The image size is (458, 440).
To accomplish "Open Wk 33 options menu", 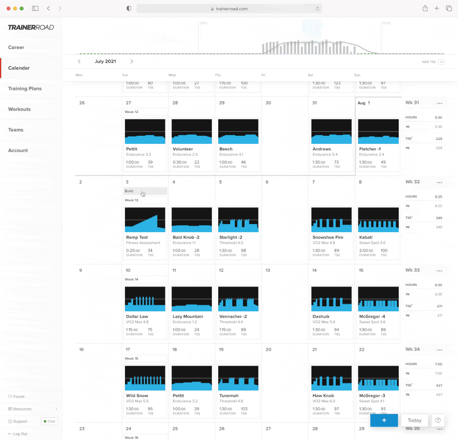I will tap(440, 271).
